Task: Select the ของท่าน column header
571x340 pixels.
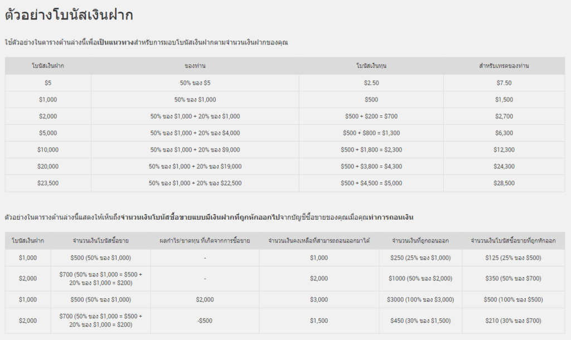Action: (x=195, y=66)
